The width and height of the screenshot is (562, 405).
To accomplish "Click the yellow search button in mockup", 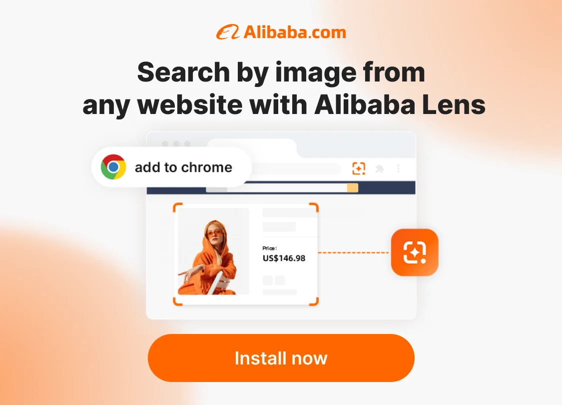I will pyautogui.click(x=352, y=187).
